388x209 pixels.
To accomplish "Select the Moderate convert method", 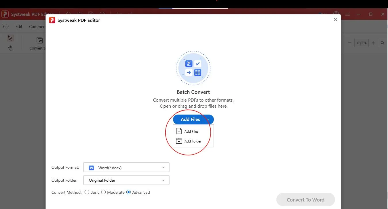I will click(104, 192).
